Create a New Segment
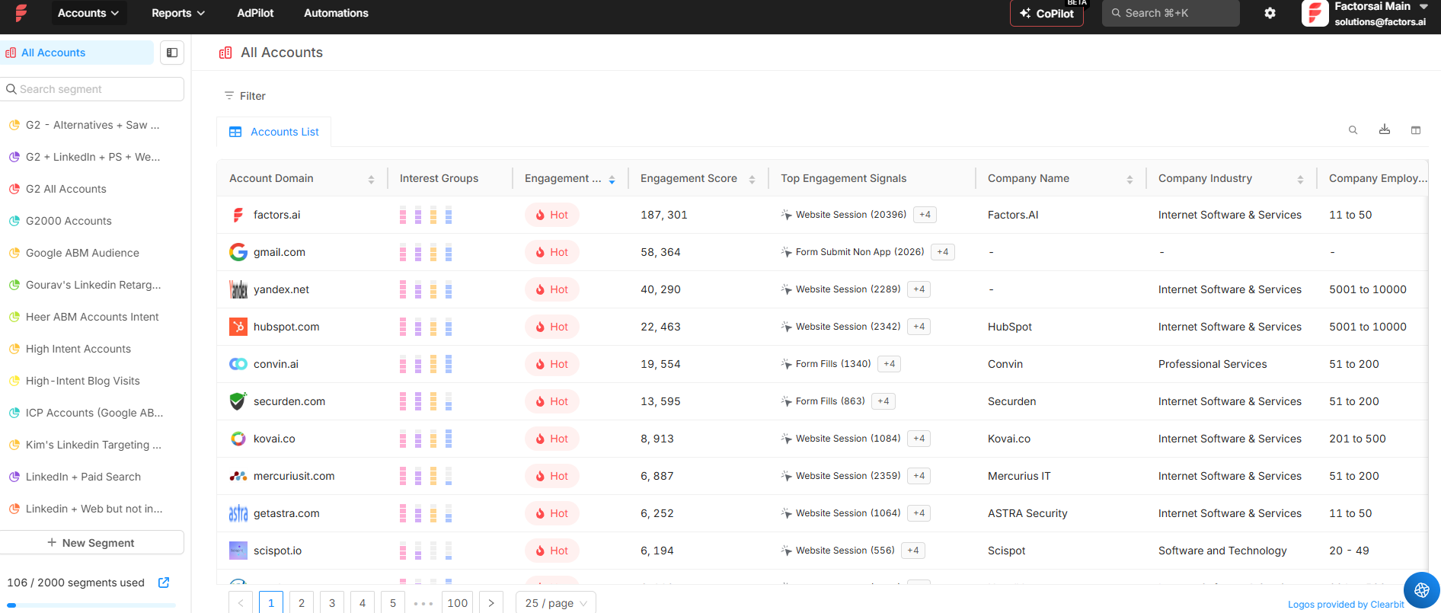The width and height of the screenshot is (1441, 613). (x=91, y=542)
